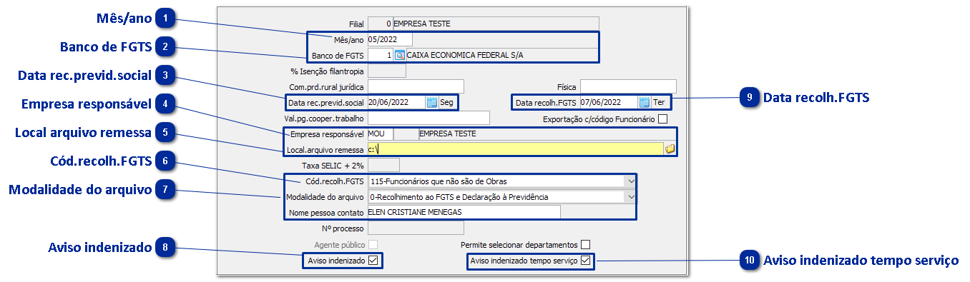970x282 pixels.
Task: Browse folder for Local.arquivo remessa
Action: 670,149
